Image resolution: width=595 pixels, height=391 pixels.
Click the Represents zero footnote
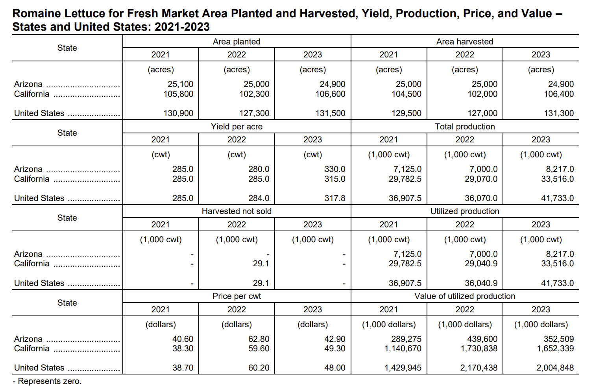point(47,381)
